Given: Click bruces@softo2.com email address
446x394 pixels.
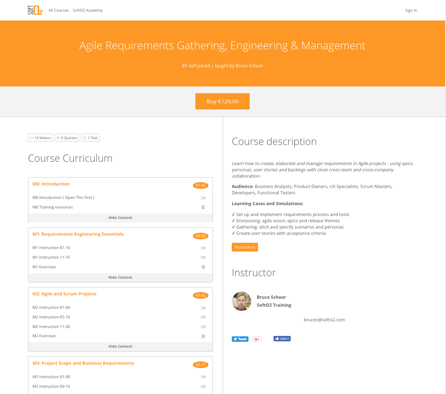Looking at the screenshot, I should coord(324,320).
